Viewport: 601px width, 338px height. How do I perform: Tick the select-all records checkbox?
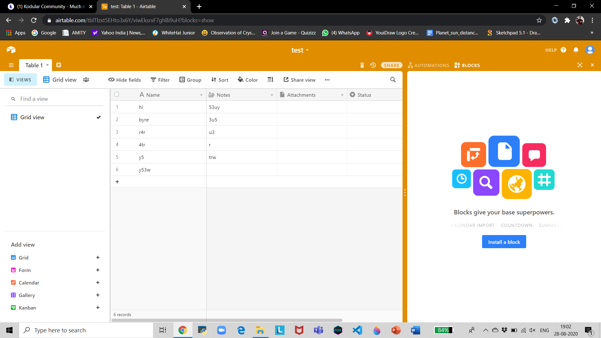(117, 95)
